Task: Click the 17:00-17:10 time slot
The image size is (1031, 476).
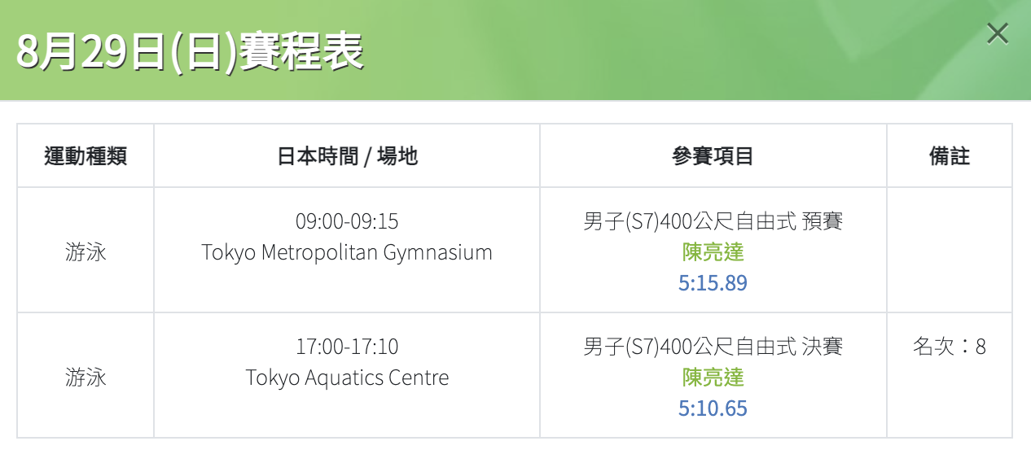Action: [x=347, y=347]
